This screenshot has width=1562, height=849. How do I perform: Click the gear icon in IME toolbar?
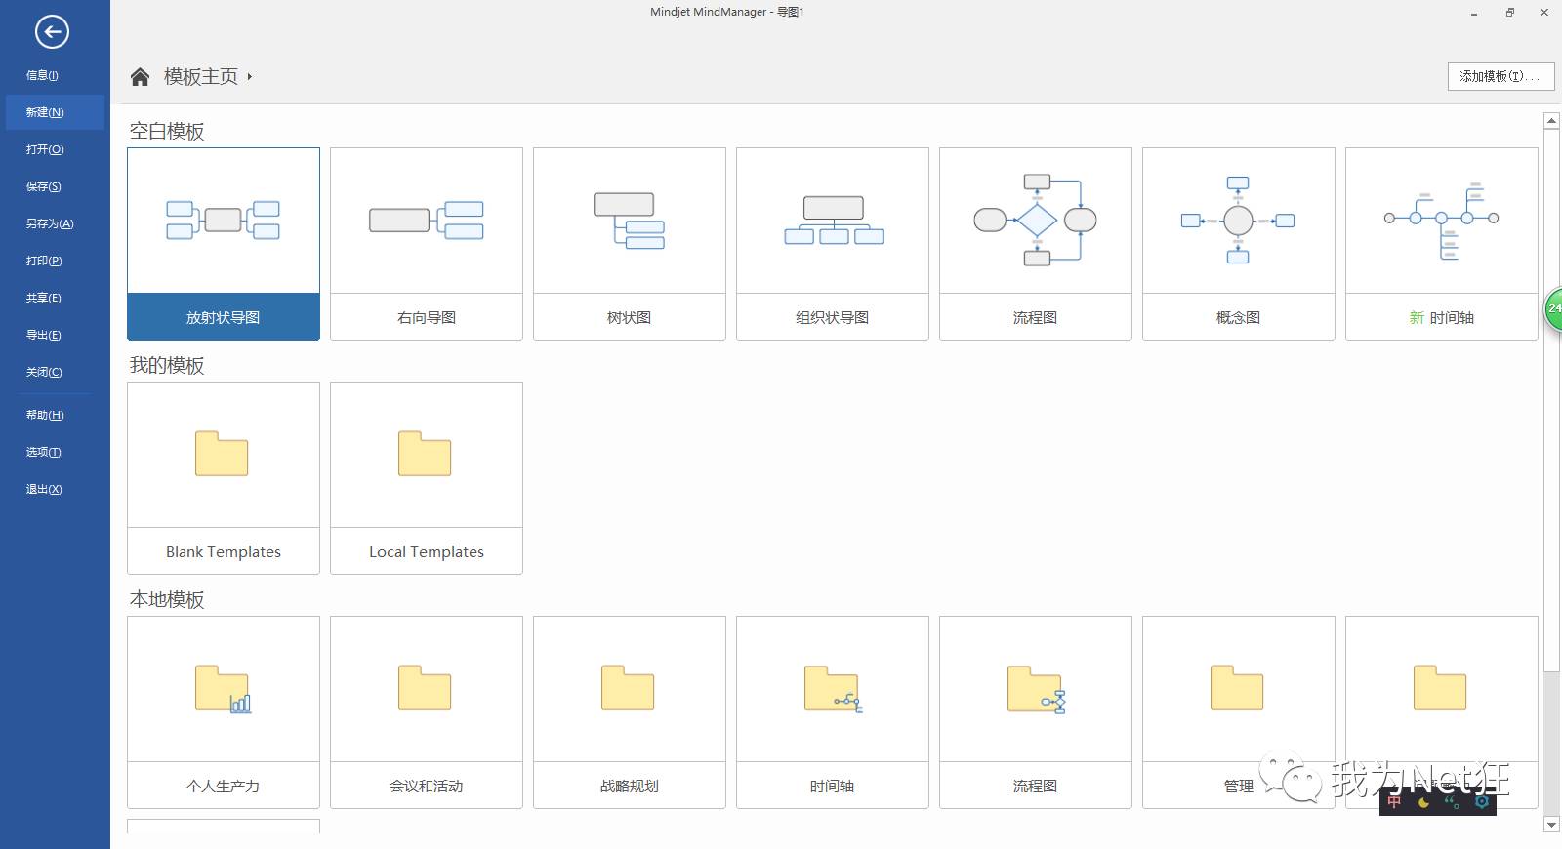point(1482,802)
